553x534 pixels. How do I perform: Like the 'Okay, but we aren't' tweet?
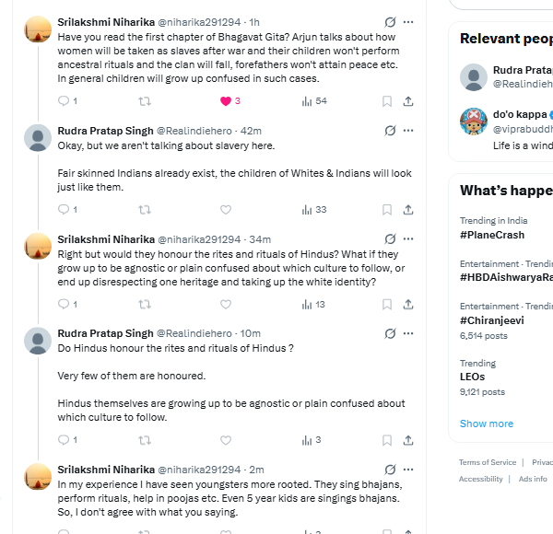[x=226, y=210]
